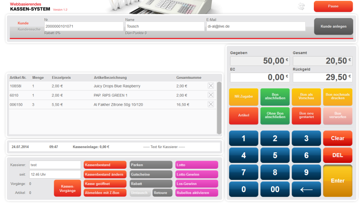
Task: Click Rubellos aktivieren
Action: pyautogui.click(x=197, y=193)
